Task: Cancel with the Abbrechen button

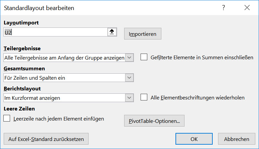Action: 237,139
